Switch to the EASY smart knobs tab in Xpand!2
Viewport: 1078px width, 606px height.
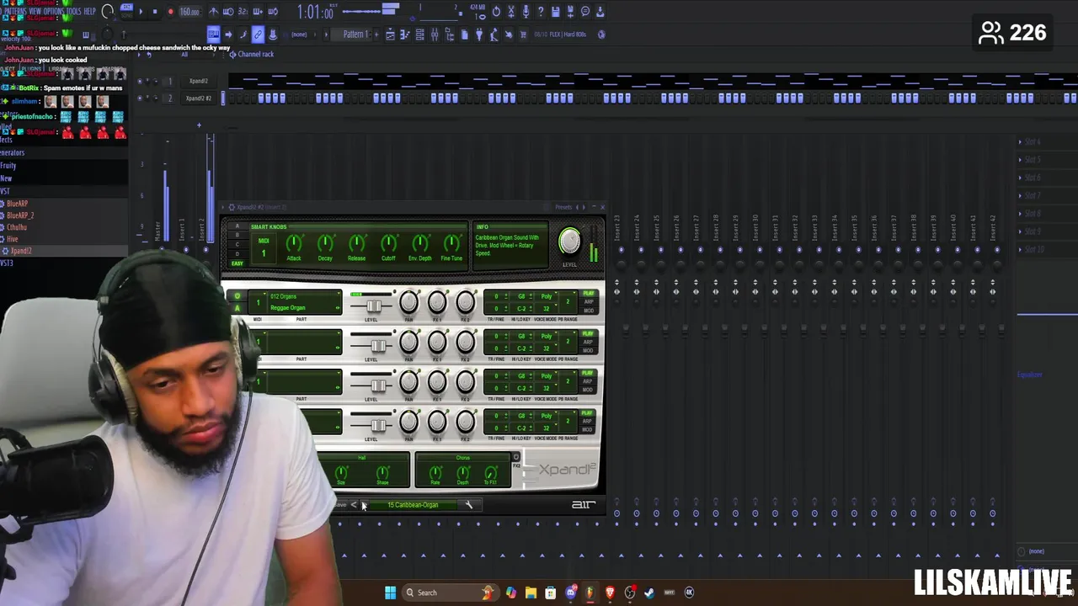point(237,263)
